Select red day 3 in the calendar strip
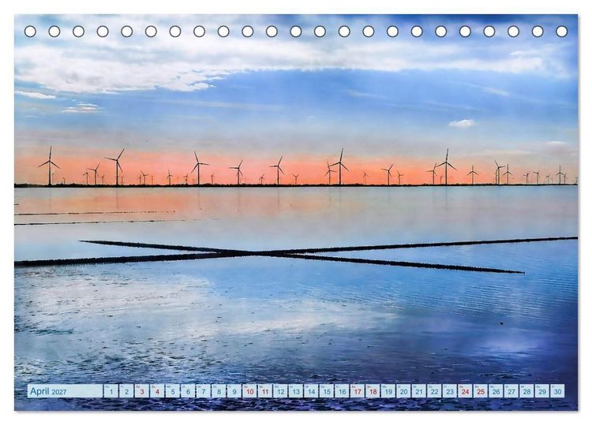Screen dimensions: 592x425 [141, 391]
